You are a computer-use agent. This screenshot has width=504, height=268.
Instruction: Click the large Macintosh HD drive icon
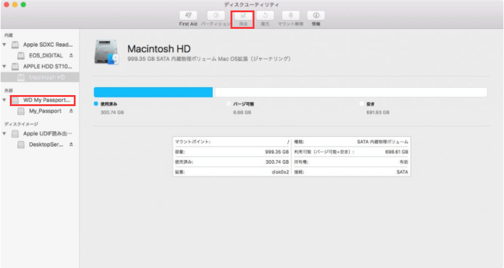[x=107, y=52]
